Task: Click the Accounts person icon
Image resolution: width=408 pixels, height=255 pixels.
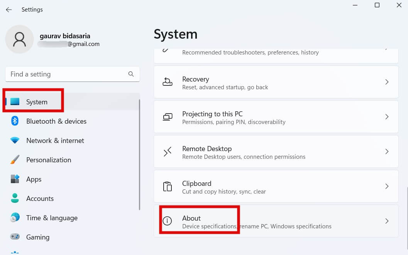Action: click(15, 199)
